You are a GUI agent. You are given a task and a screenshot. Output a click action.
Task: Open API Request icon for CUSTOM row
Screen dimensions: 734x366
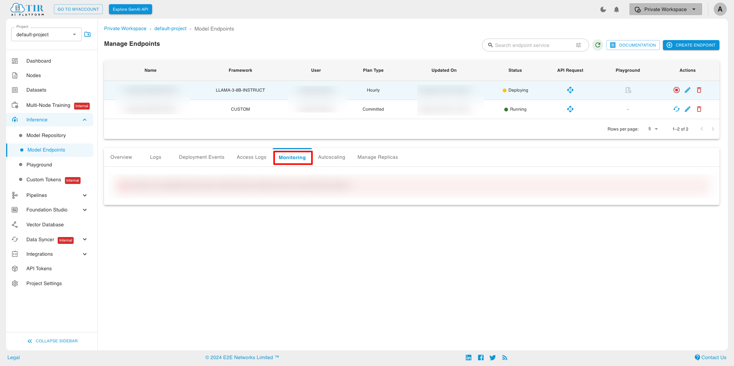(x=570, y=109)
